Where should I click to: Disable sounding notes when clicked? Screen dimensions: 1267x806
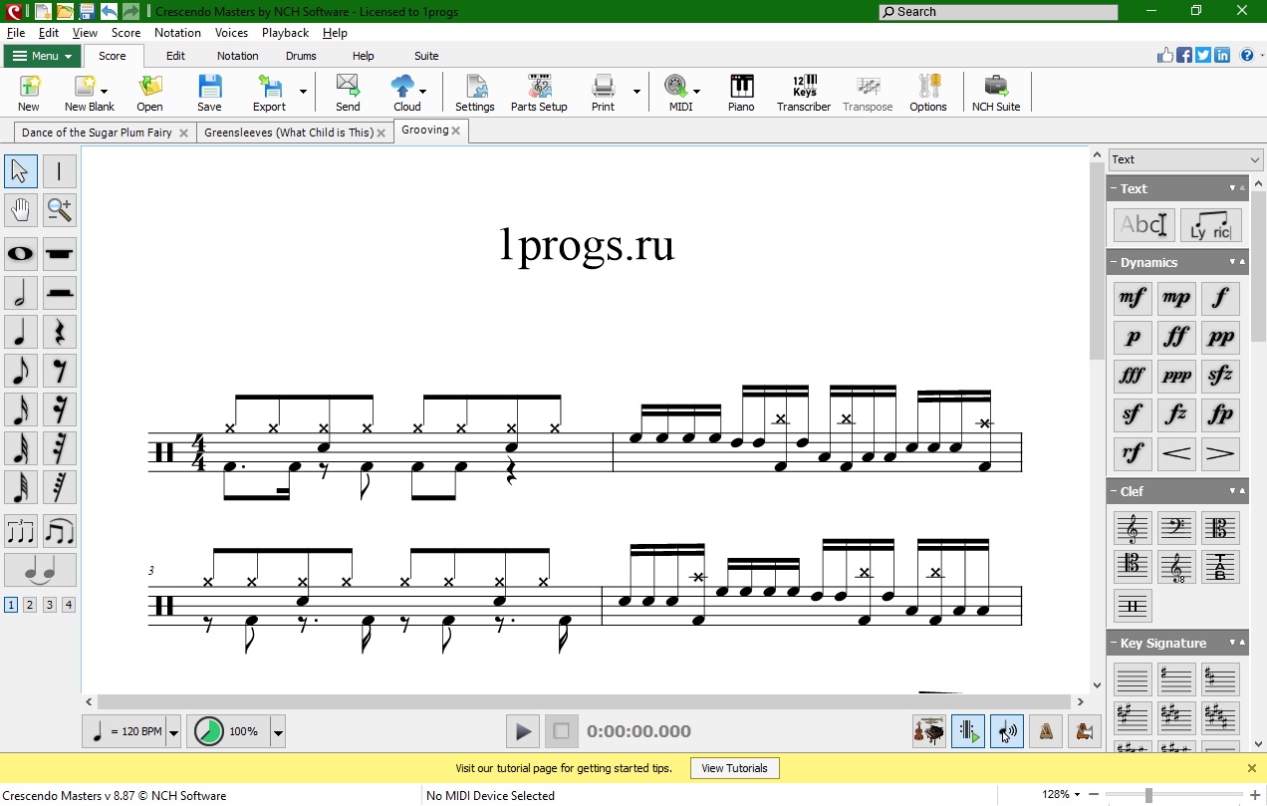(1007, 730)
